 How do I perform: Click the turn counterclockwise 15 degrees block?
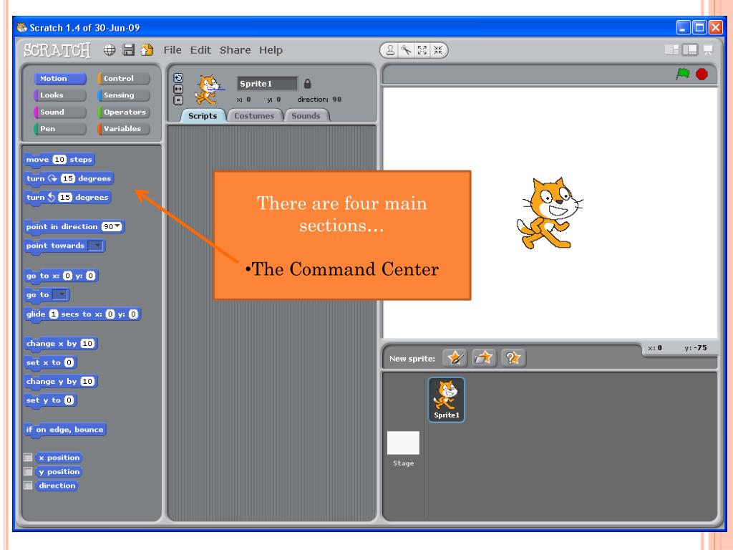click(67, 198)
